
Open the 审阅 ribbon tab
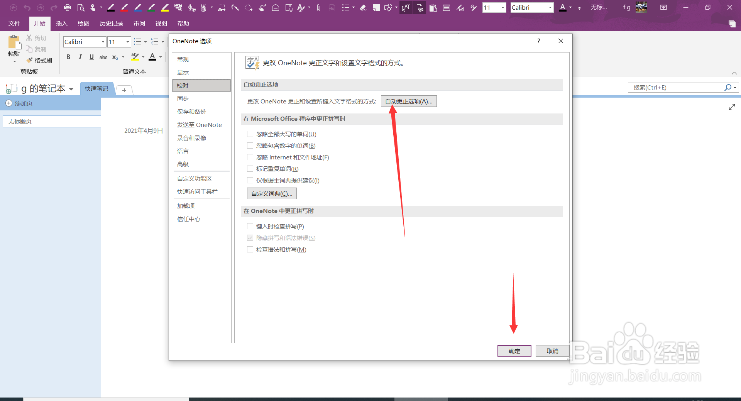point(139,24)
